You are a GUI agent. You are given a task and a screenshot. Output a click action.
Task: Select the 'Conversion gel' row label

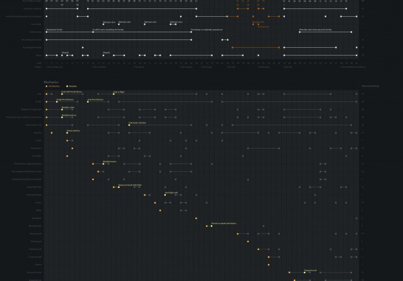click(x=35, y=257)
